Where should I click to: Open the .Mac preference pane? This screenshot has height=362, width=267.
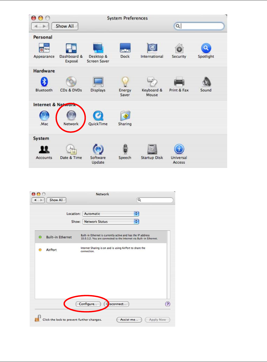[x=44, y=118]
